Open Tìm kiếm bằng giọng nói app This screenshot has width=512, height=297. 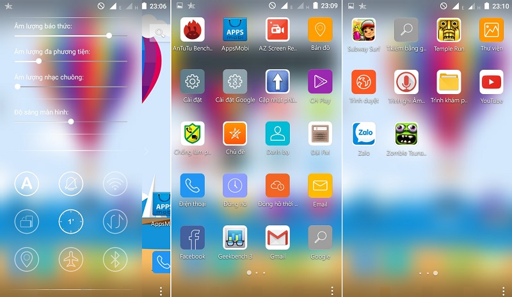tap(406, 29)
